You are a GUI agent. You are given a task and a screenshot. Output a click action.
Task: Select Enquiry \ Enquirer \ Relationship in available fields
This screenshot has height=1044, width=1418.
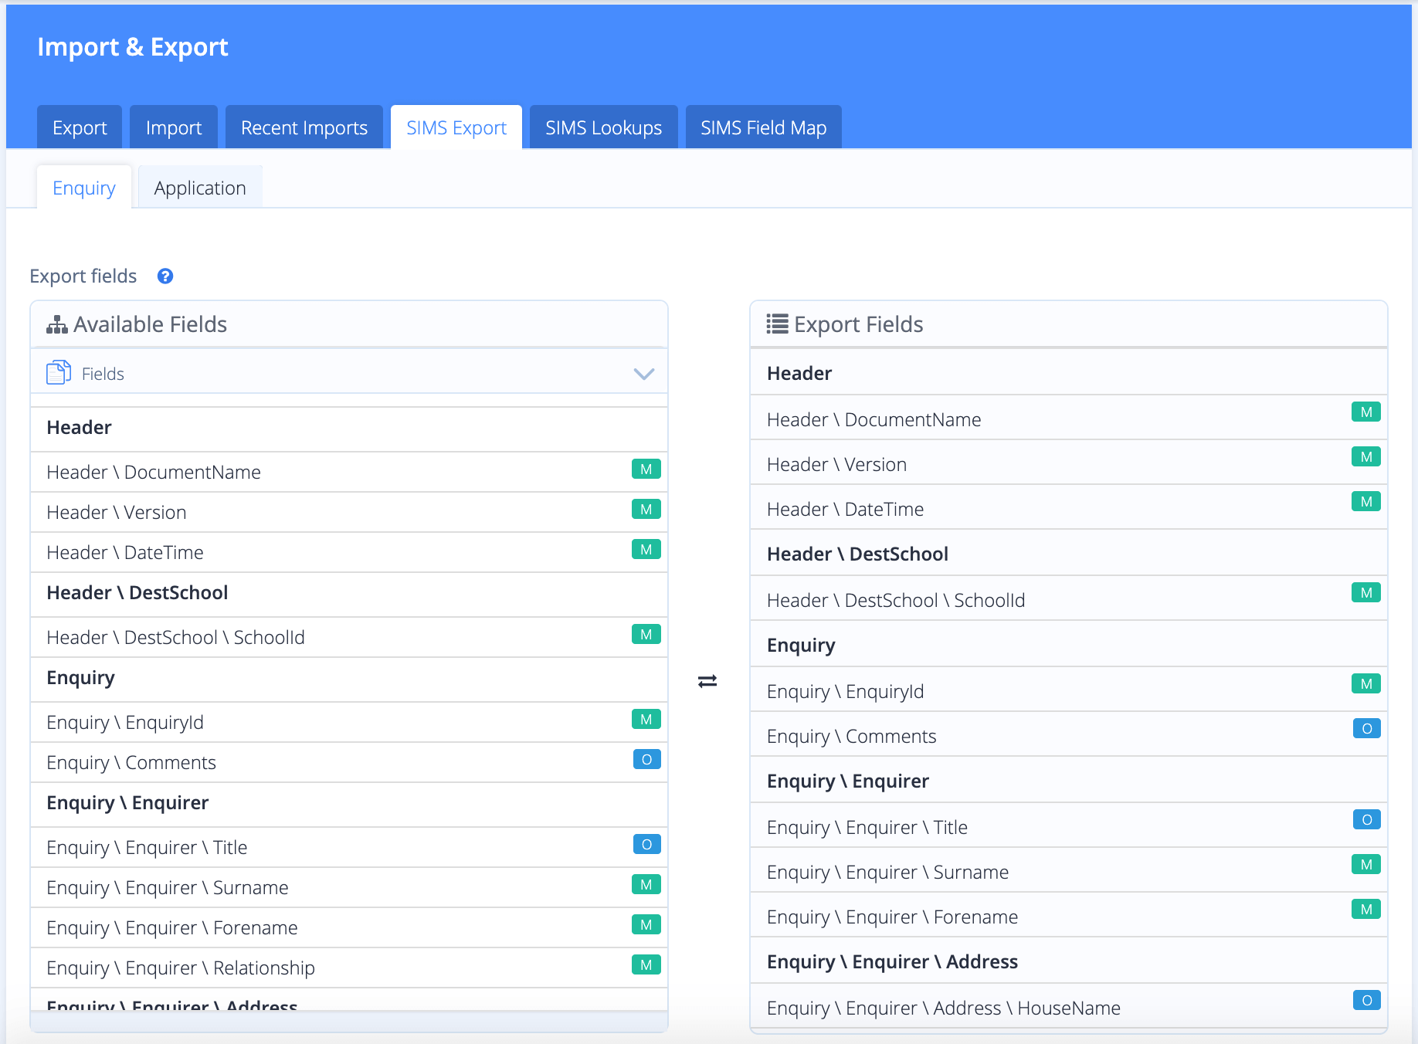pyautogui.click(x=181, y=968)
